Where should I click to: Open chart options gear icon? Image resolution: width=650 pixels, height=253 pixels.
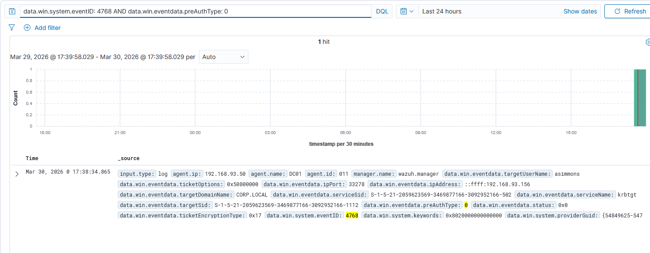pos(647,42)
